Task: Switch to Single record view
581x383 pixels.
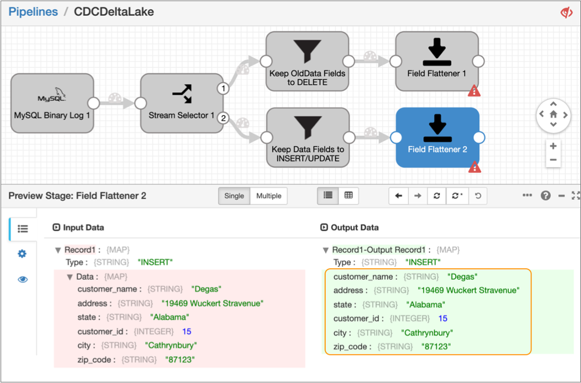Action: point(234,196)
